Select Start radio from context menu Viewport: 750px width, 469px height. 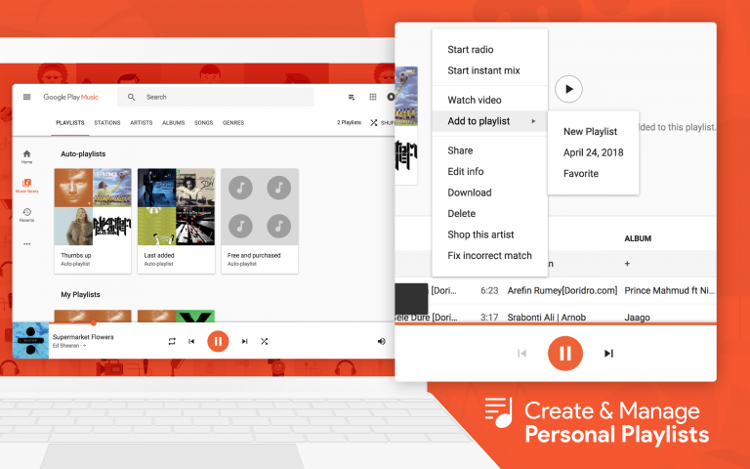(470, 50)
